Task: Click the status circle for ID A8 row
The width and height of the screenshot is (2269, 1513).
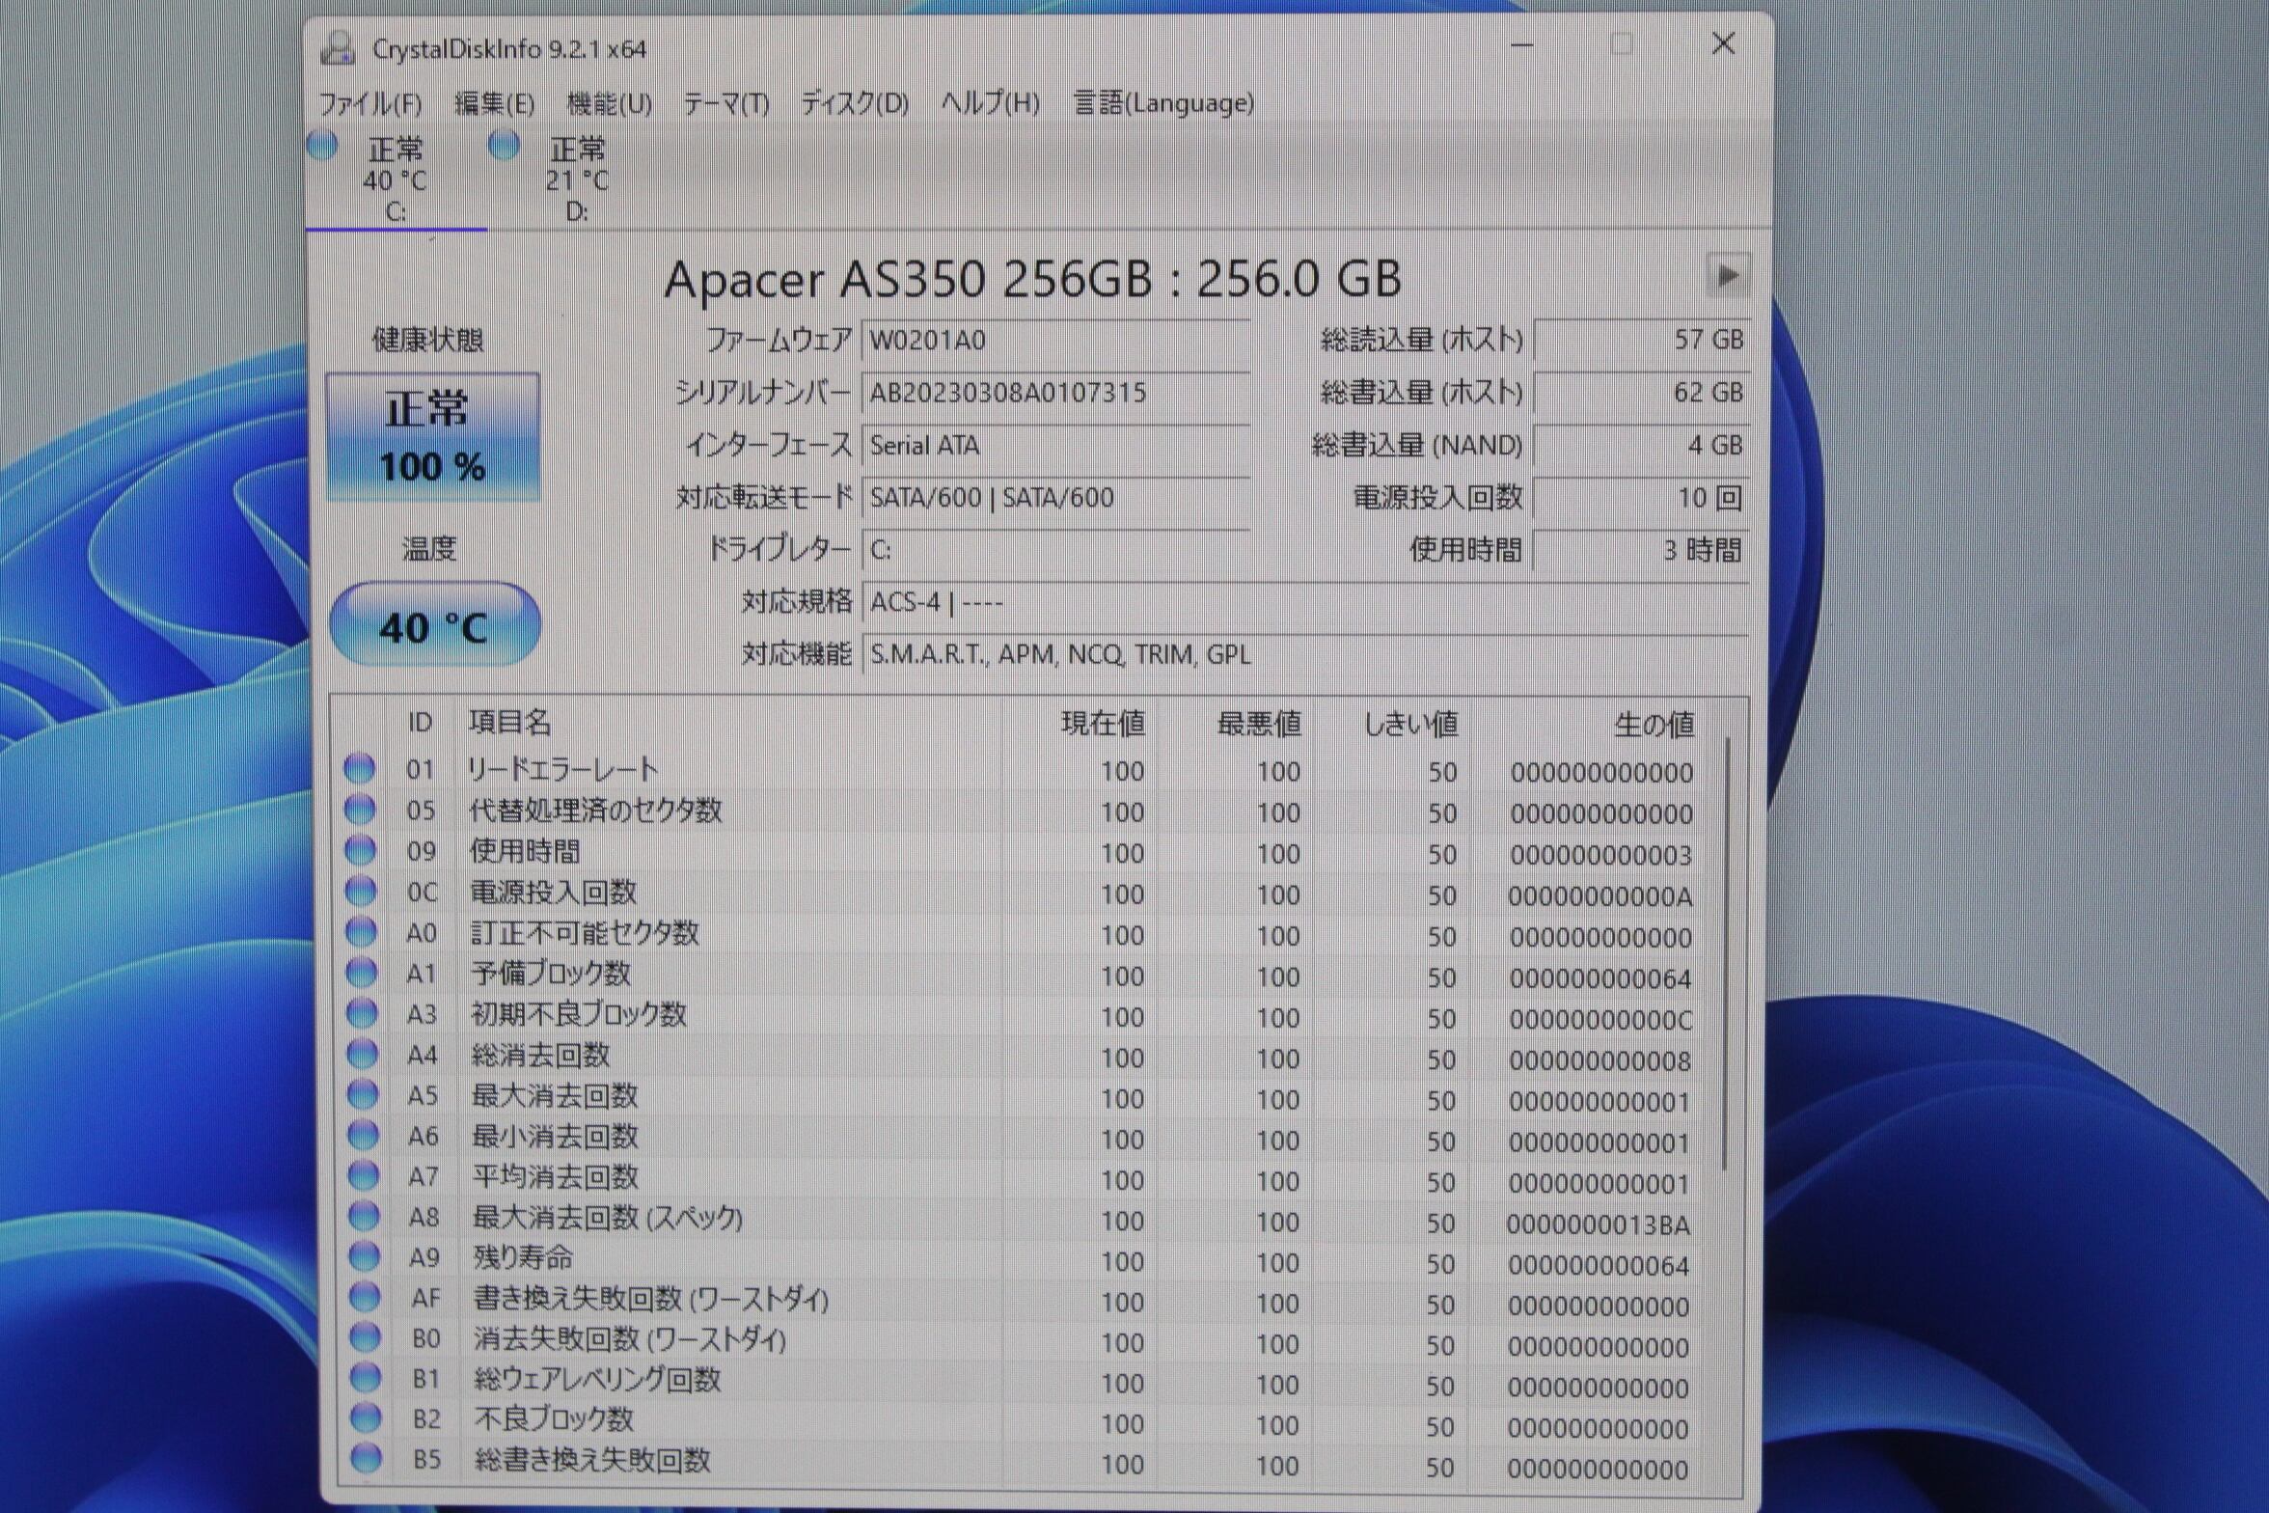Action: click(x=364, y=1216)
